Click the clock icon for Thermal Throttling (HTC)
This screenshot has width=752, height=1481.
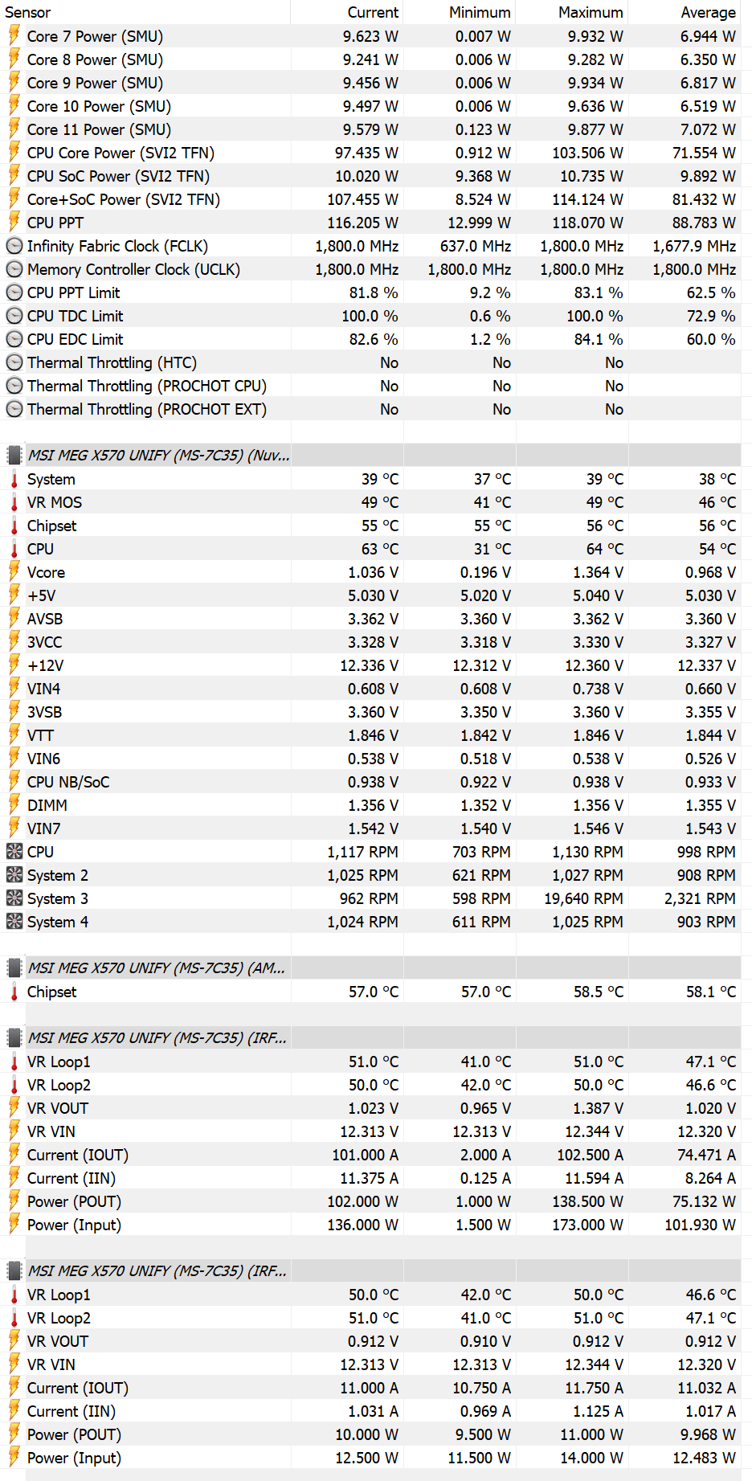pyautogui.click(x=14, y=362)
